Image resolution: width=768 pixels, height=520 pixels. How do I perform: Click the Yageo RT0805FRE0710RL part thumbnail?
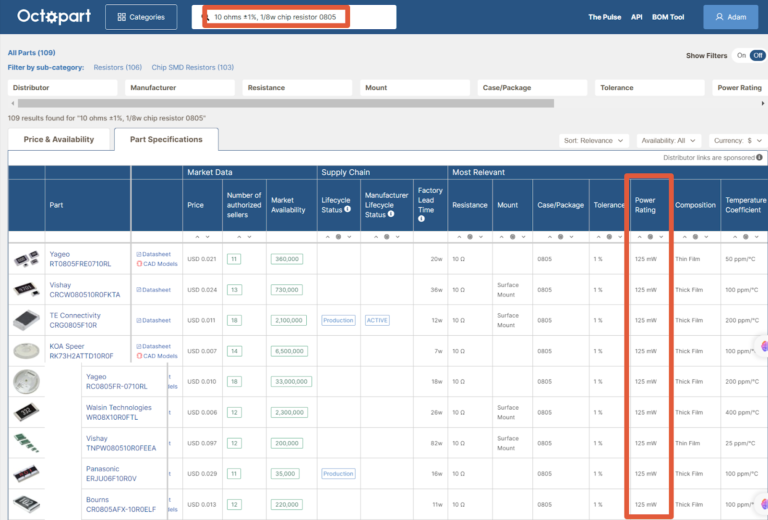pyautogui.click(x=26, y=259)
